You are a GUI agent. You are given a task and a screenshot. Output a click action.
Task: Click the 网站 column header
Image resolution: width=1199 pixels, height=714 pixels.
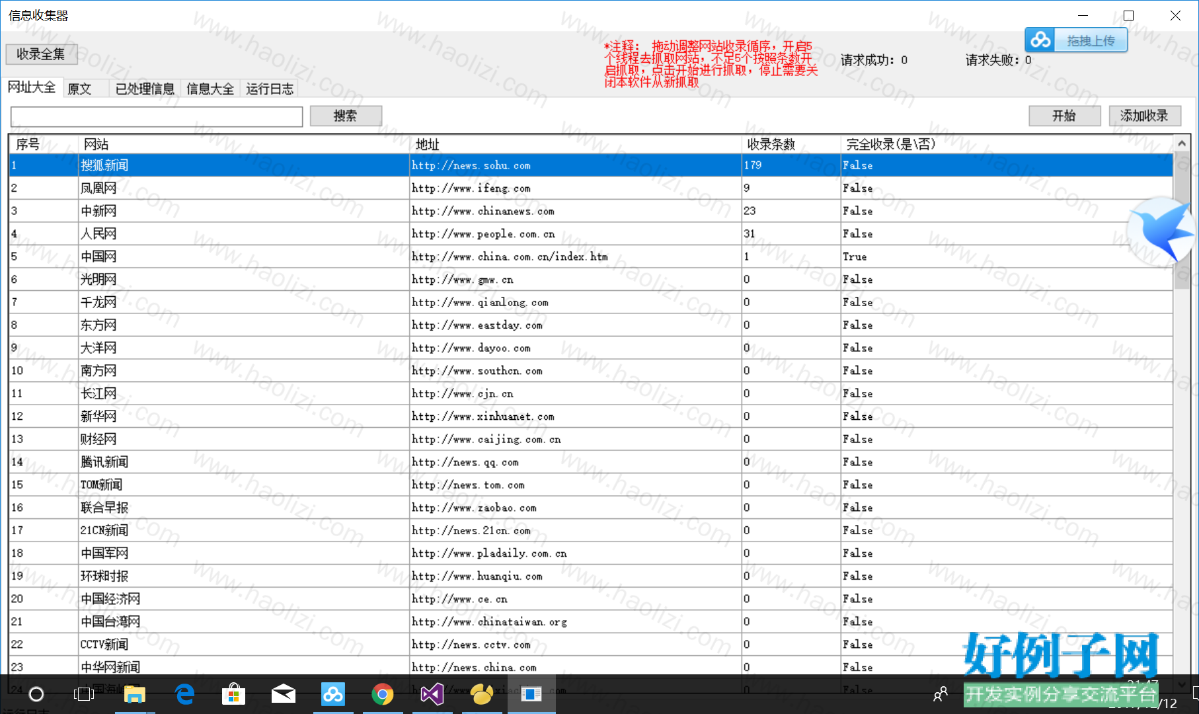click(244, 144)
